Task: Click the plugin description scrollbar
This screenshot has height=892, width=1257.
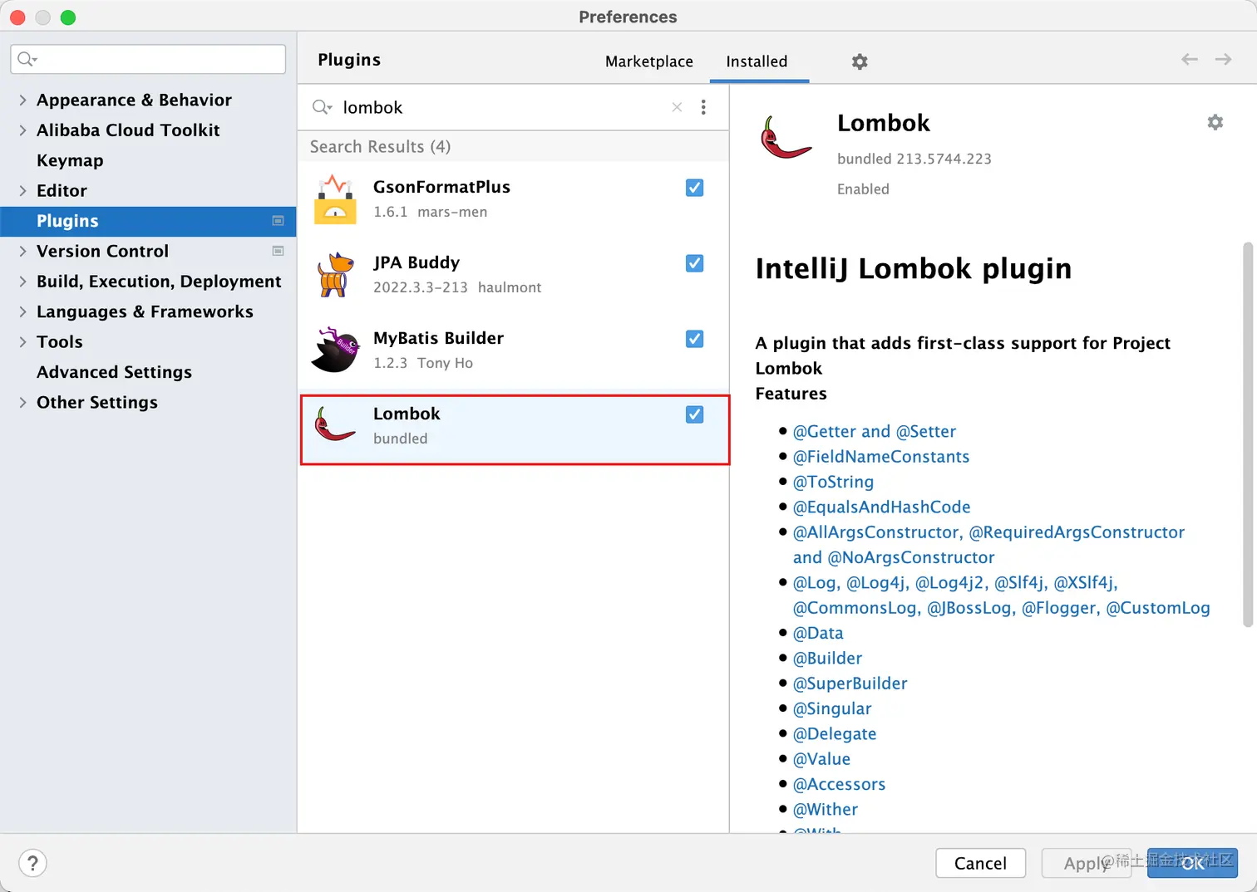Action: pos(1247,434)
